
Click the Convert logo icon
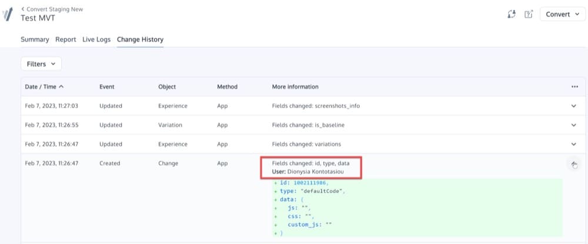pos(8,14)
